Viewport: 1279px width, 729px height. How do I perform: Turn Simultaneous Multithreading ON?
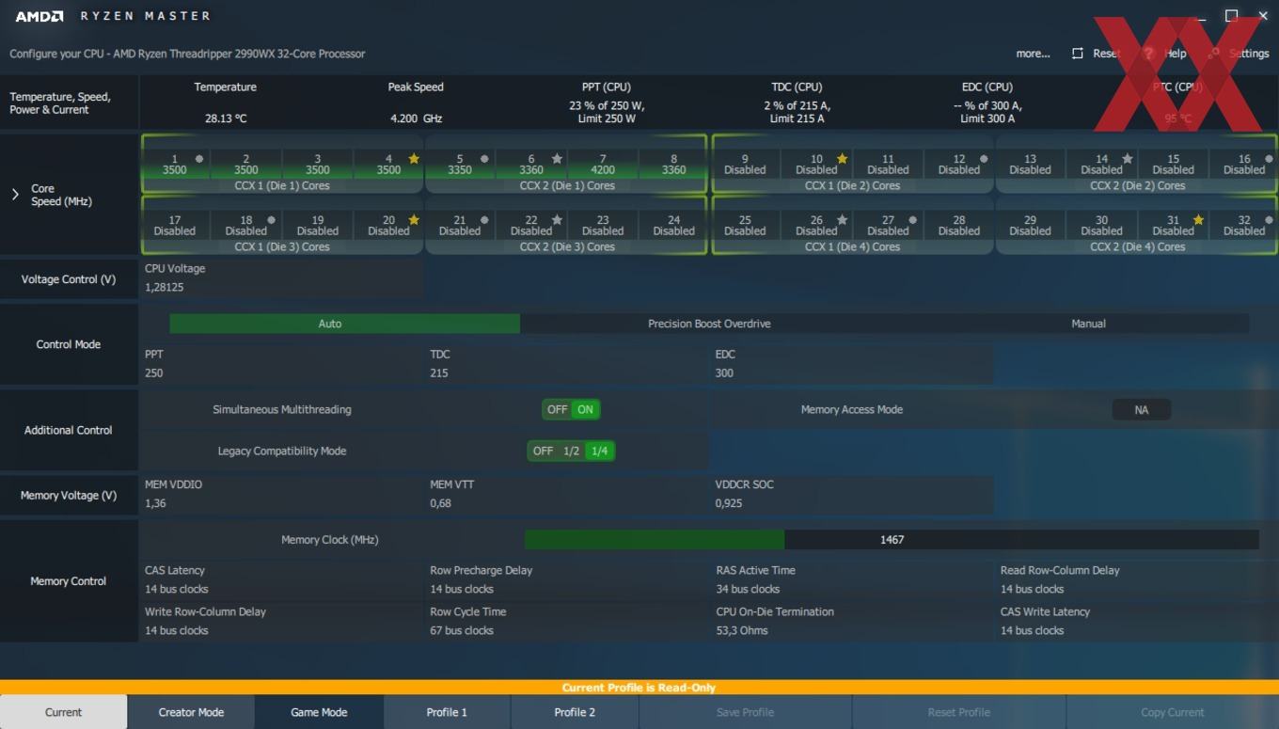(585, 409)
